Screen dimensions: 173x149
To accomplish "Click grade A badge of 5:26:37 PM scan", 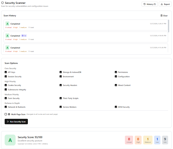I will pos(7,24).
